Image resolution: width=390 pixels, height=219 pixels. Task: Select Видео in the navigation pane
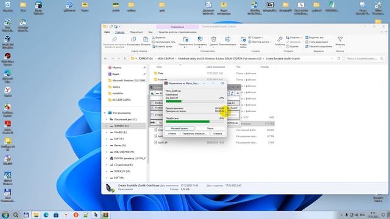tap(116, 74)
